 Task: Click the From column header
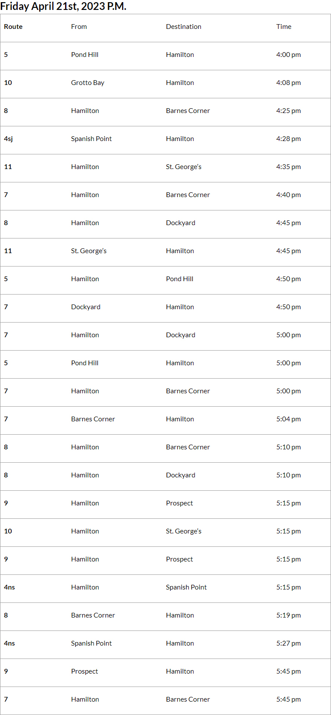[x=79, y=27]
